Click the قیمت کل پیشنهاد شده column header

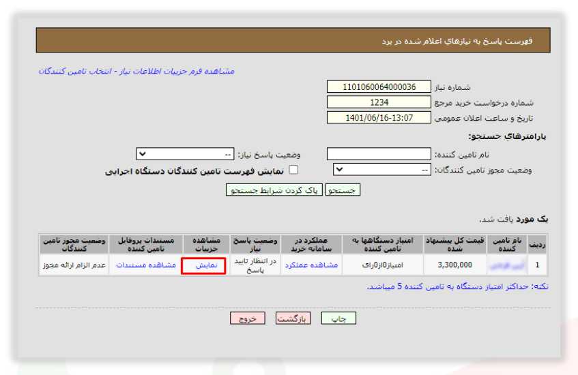click(x=455, y=245)
